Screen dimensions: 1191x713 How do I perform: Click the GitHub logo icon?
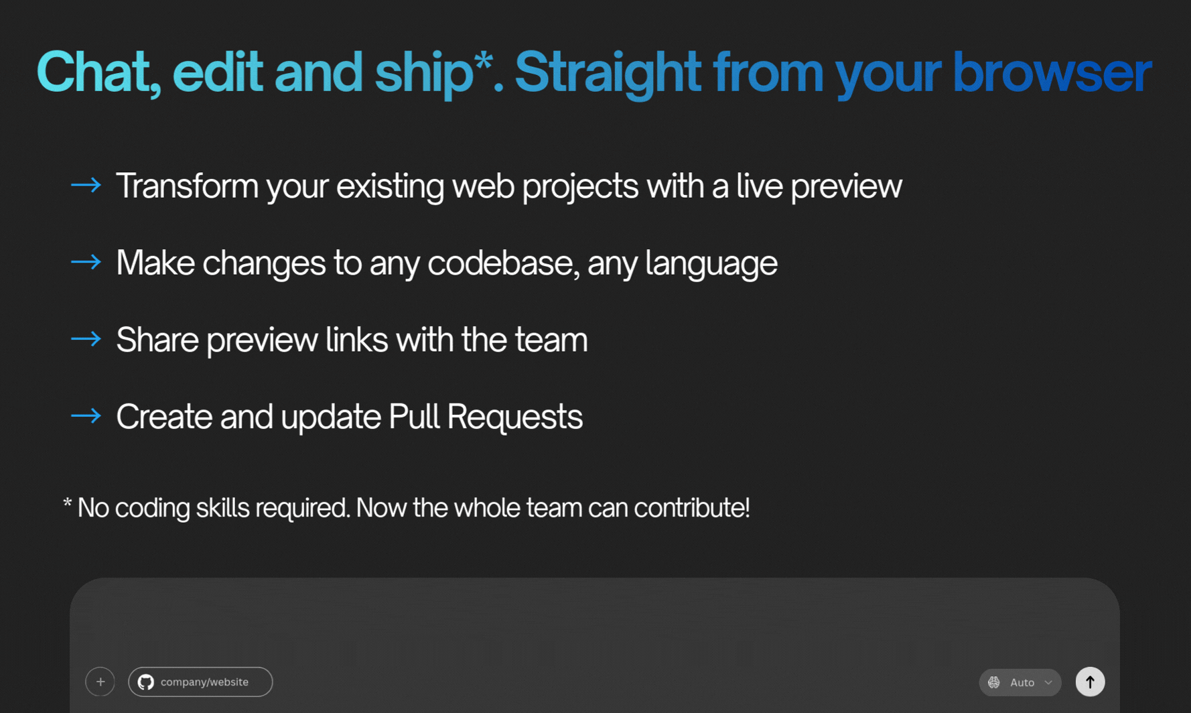pos(146,682)
